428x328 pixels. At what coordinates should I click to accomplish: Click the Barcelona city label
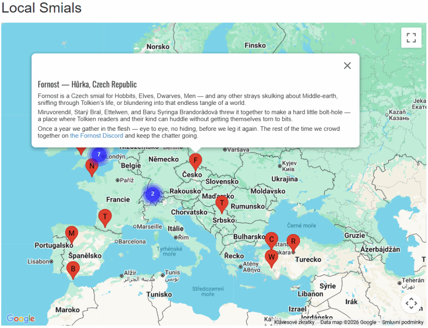[132, 242]
